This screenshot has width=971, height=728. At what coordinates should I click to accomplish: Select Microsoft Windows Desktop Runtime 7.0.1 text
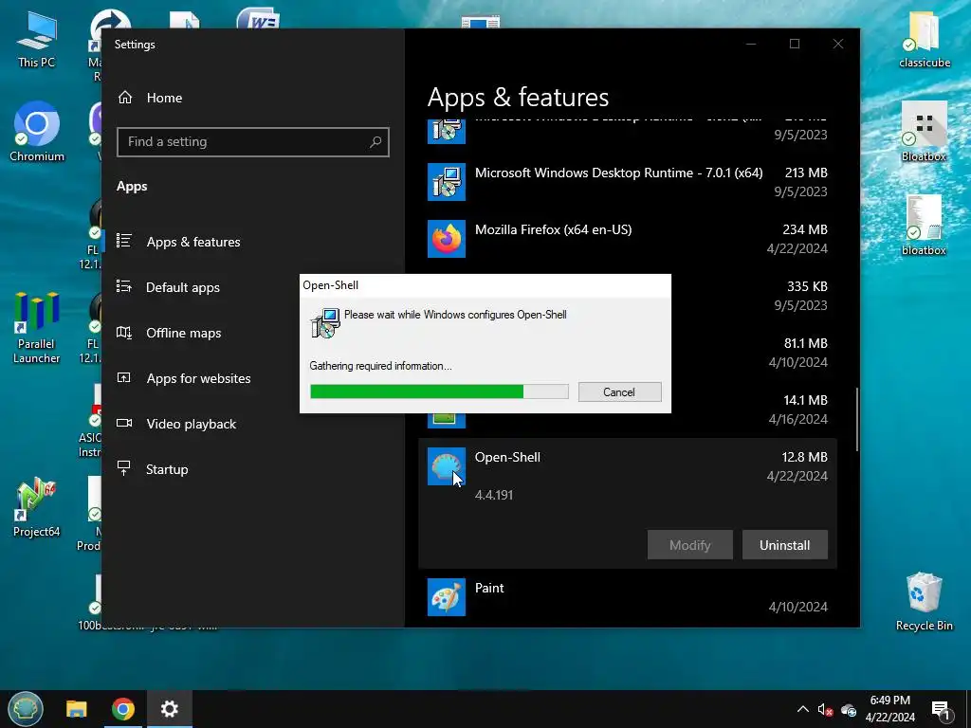click(x=618, y=173)
